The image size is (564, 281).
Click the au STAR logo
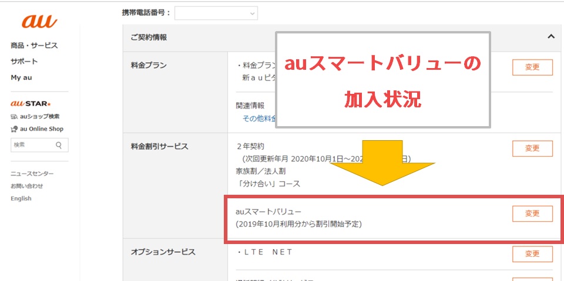31,104
